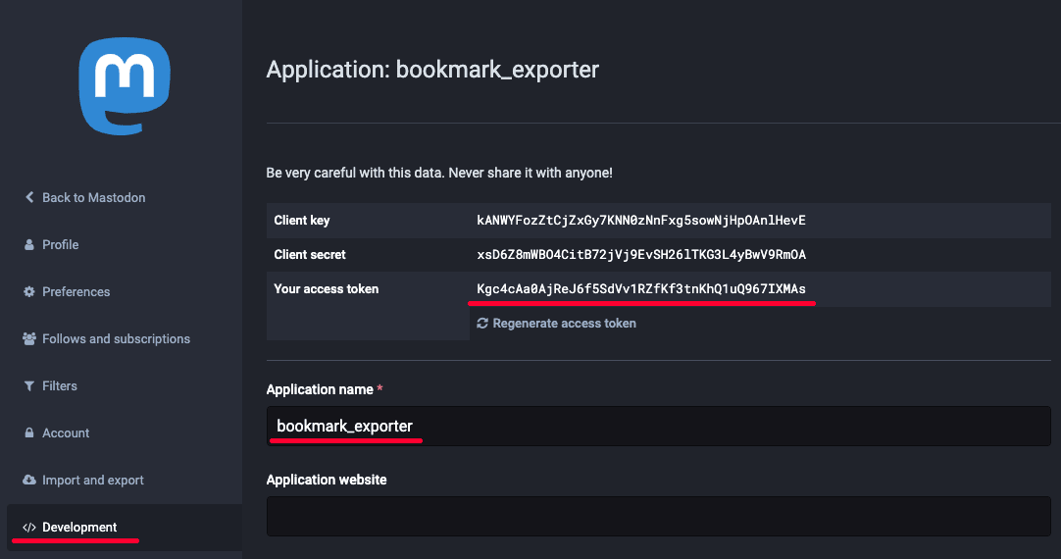Image resolution: width=1061 pixels, height=559 pixels.
Task: Click Regenerate access token link
Action: click(x=564, y=324)
